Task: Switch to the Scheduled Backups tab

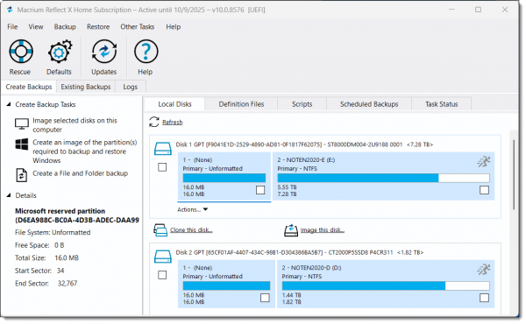Action: [x=369, y=104]
